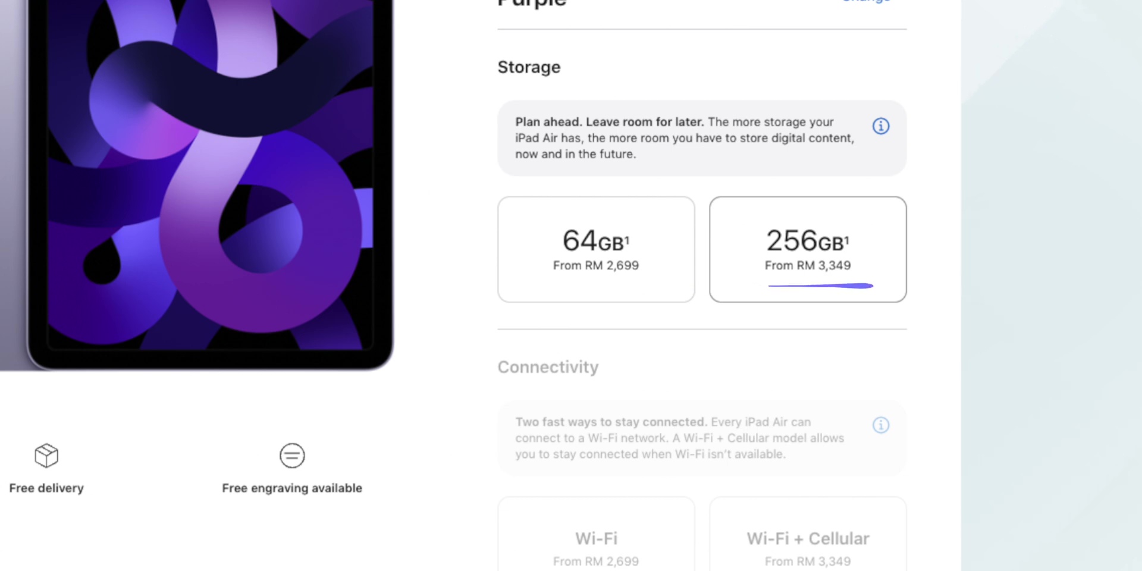The height and width of the screenshot is (571, 1142).
Task: Select the 64GB storage option
Action: coord(596,249)
